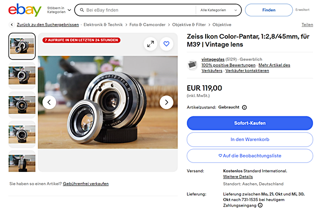Show the previous product image
This screenshot has height=210, width=318.
coord(49,103)
